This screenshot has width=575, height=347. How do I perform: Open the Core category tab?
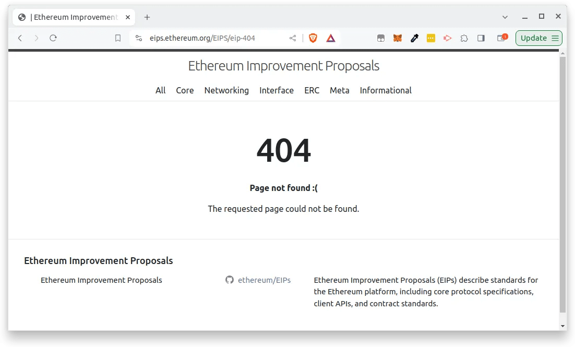pyautogui.click(x=185, y=90)
